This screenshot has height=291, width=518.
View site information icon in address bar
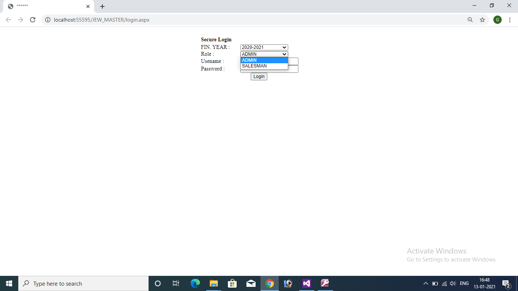(48, 20)
